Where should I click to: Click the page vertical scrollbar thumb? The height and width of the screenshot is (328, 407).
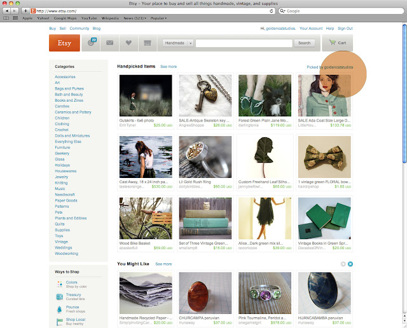(x=404, y=93)
